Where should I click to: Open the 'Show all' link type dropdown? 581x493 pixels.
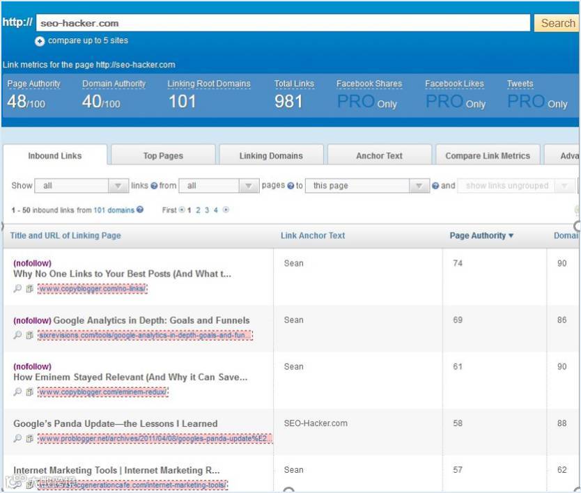(82, 186)
